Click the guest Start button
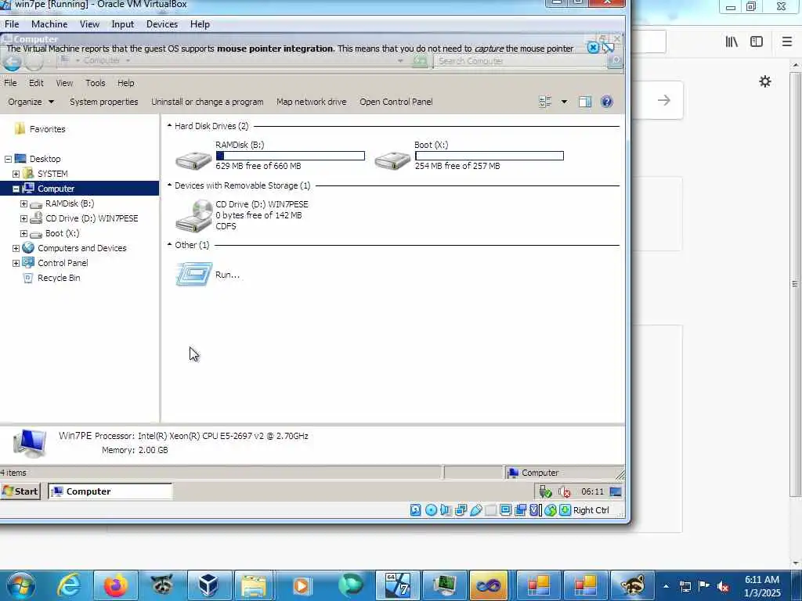 pos(20,491)
